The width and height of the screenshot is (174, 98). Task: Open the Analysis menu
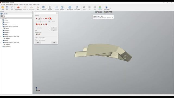[30, 5]
